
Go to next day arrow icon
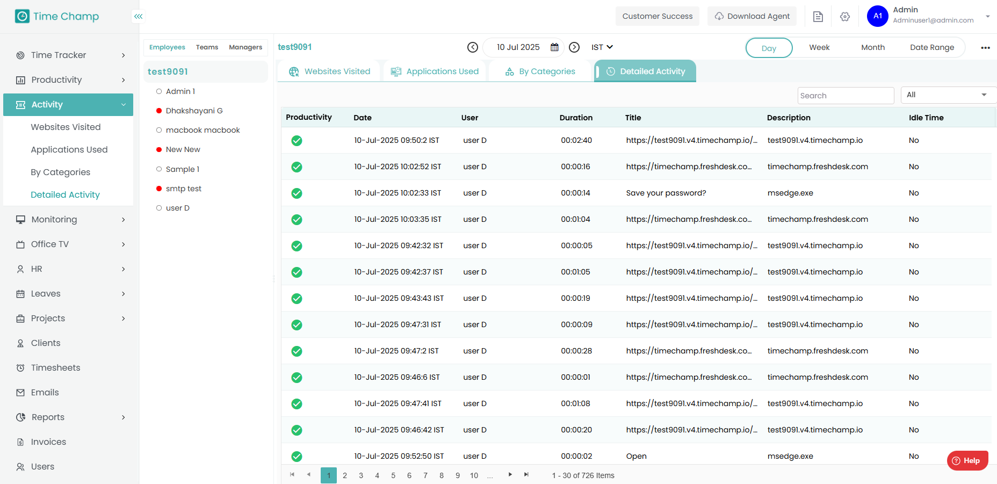(x=574, y=47)
